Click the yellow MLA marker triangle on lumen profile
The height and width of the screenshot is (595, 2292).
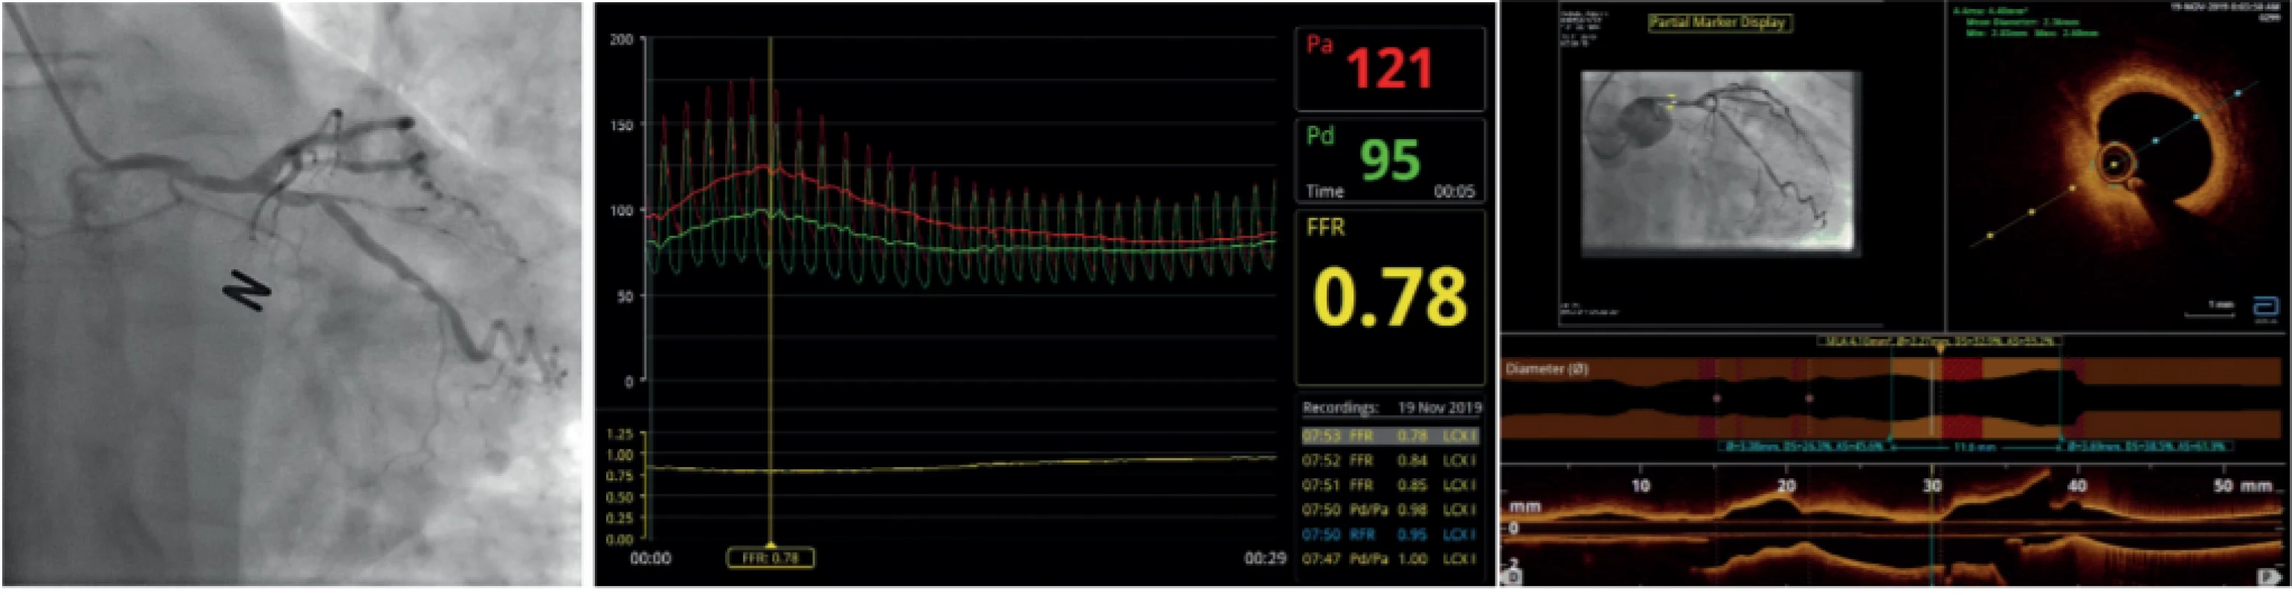[x=1939, y=350]
